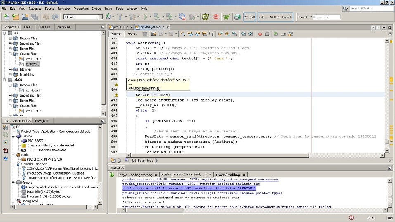Click Find Selection magnifier in editor toolbar

click(183, 34)
